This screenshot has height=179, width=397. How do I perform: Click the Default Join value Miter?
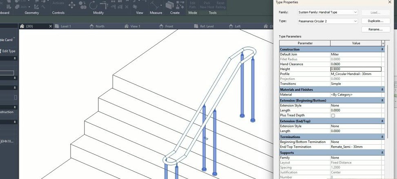point(356,54)
